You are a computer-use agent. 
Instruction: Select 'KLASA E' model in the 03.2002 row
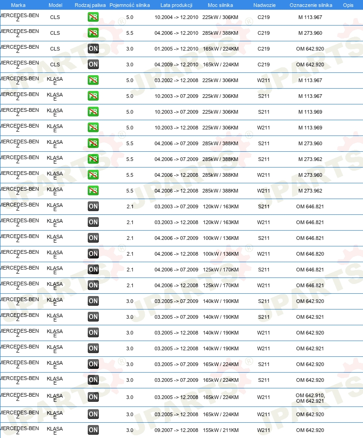[55, 81]
